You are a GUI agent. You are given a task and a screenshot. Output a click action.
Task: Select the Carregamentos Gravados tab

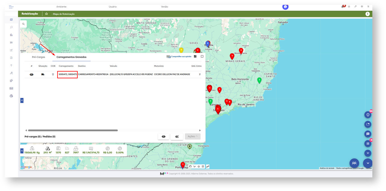click(71, 57)
